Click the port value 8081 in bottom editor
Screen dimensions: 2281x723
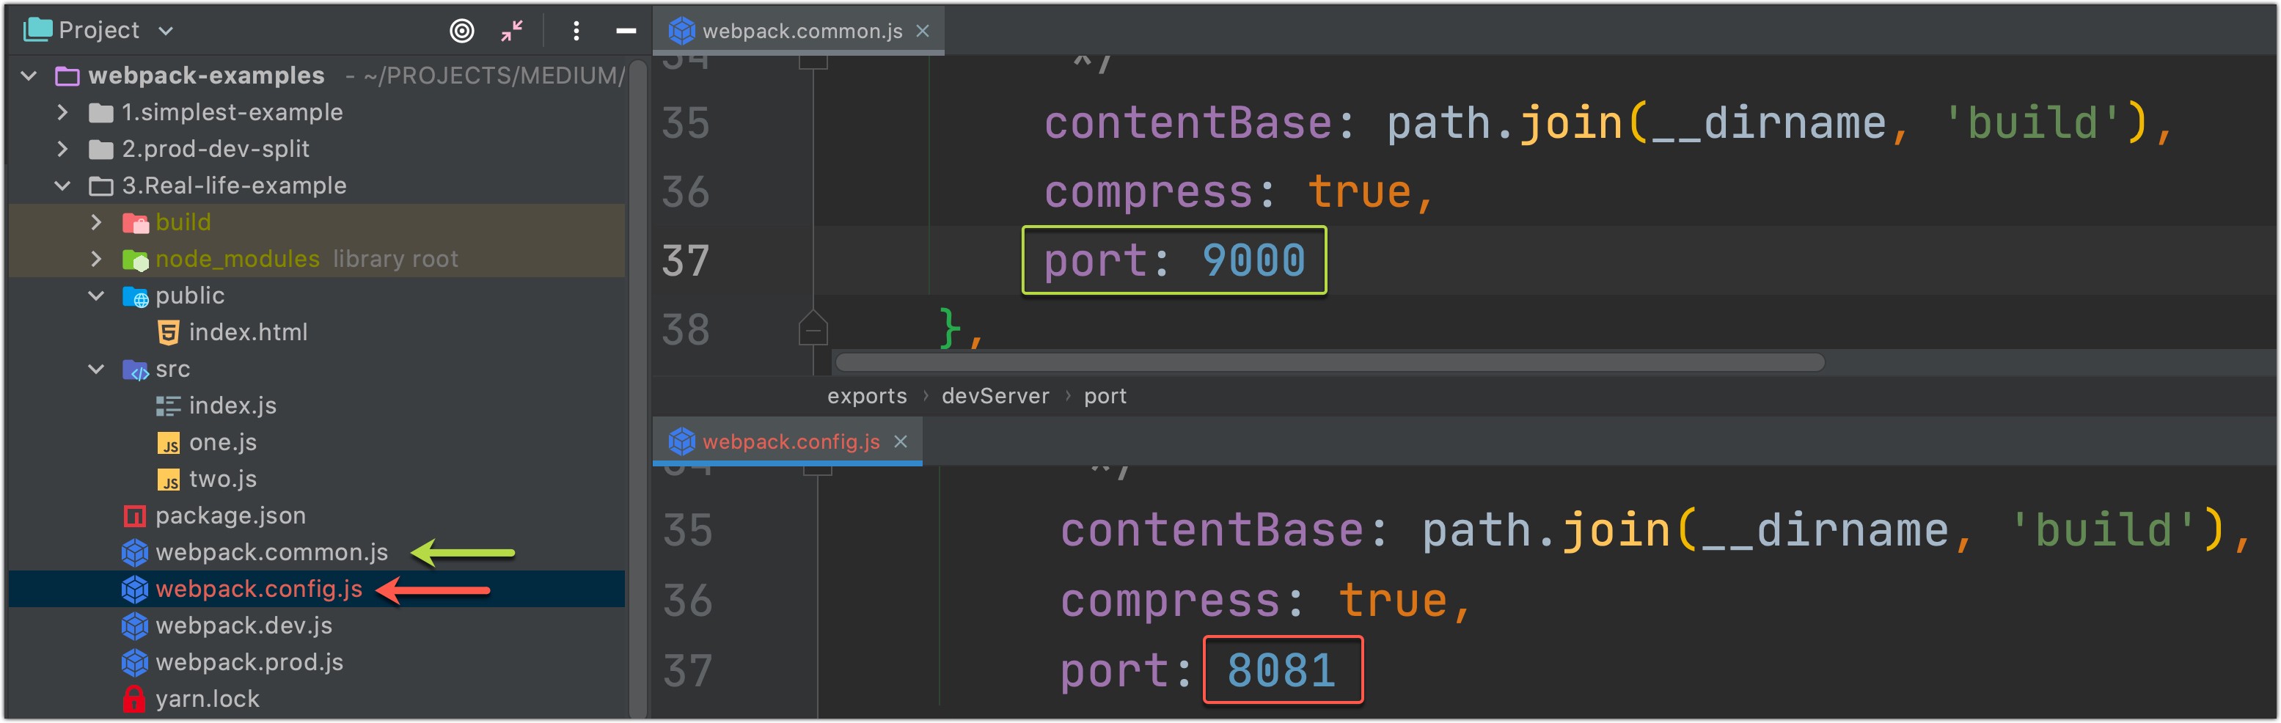click(1281, 670)
